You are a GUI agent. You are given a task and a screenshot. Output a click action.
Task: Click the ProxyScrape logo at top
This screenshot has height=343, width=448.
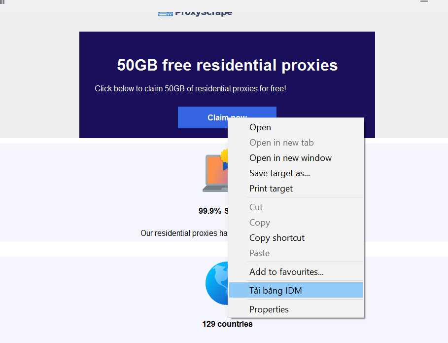195,12
